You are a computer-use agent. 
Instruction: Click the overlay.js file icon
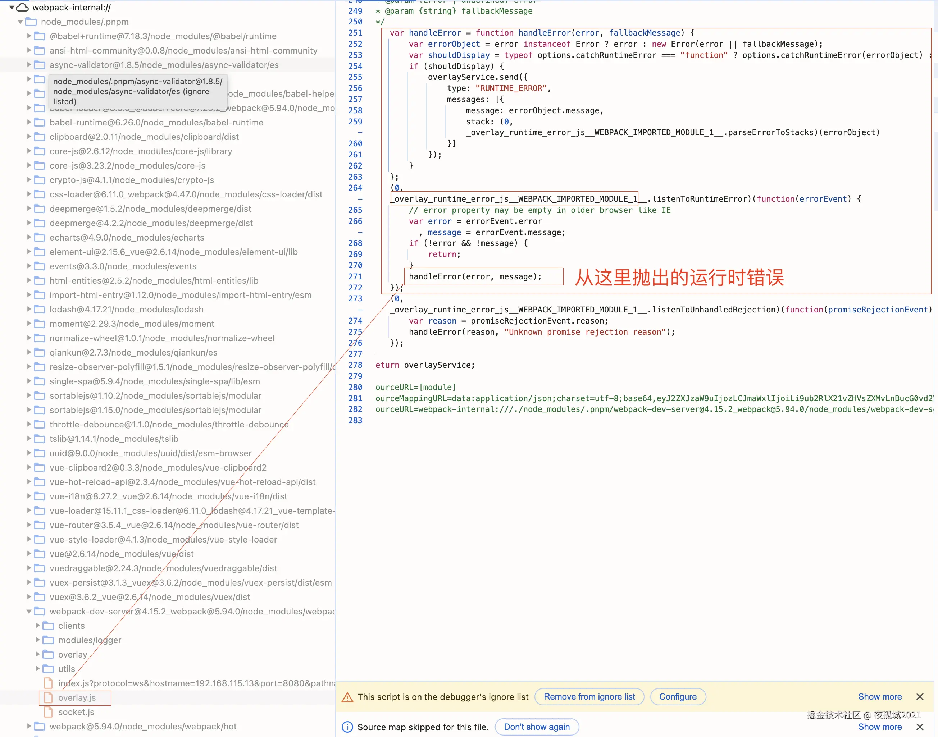click(x=48, y=698)
